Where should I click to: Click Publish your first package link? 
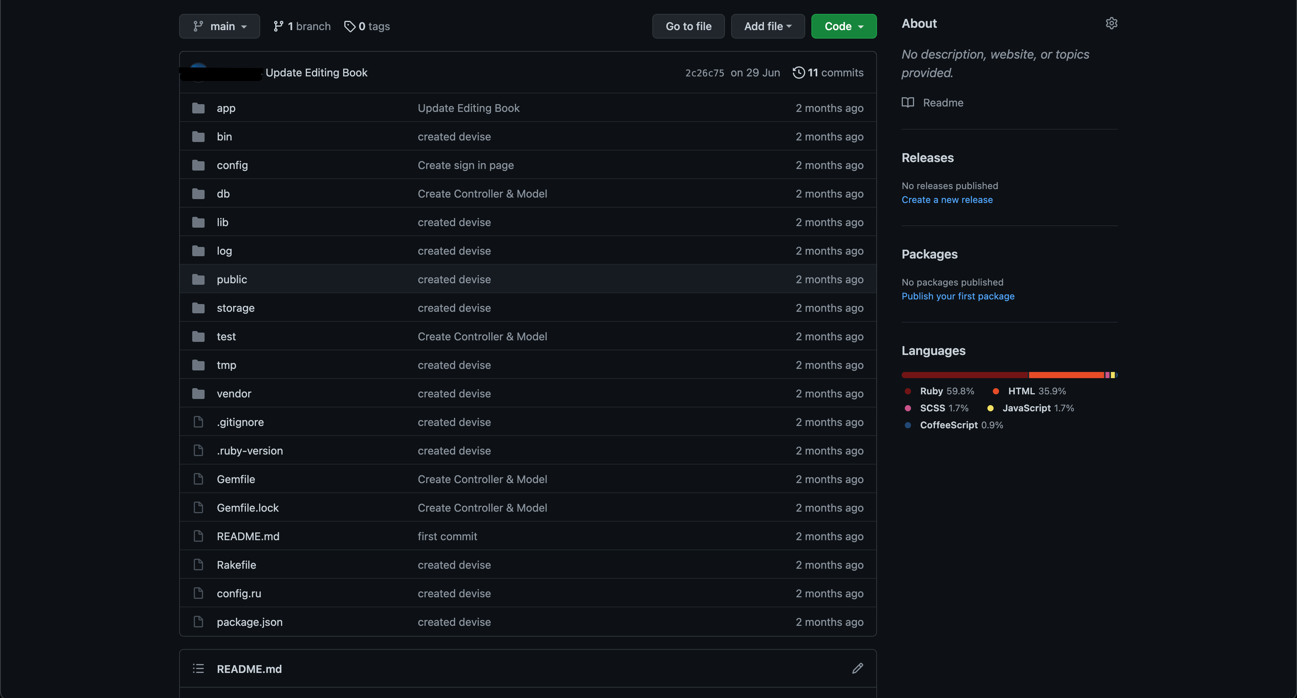[958, 296]
